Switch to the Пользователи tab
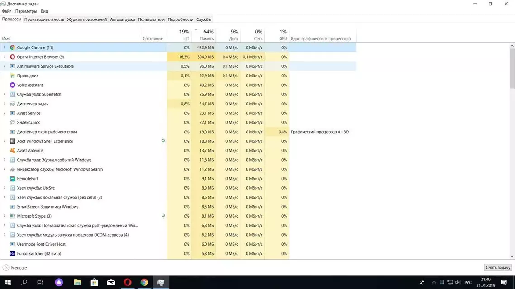 [152, 19]
